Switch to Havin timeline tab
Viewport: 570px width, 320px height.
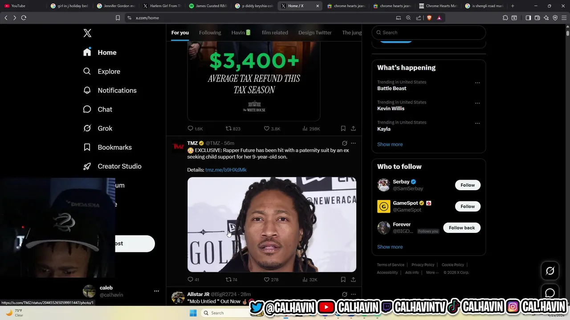pos(241,32)
